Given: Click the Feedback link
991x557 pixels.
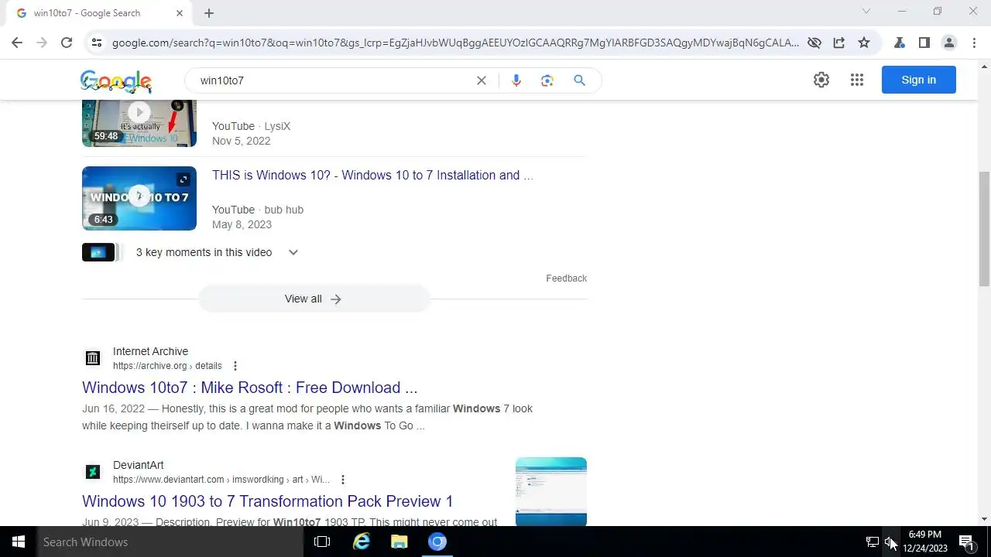Looking at the screenshot, I should [x=566, y=278].
